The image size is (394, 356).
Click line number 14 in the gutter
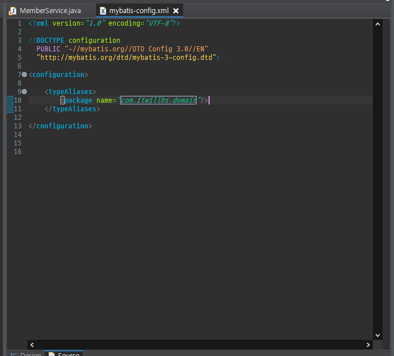[x=18, y=135]
